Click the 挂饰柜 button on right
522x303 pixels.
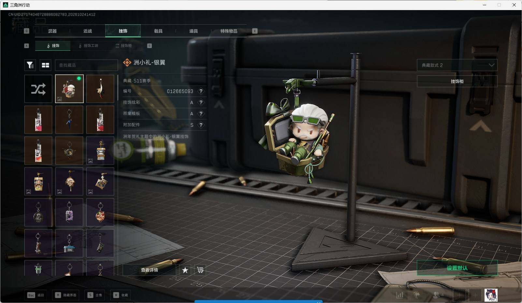pos(457,81)
